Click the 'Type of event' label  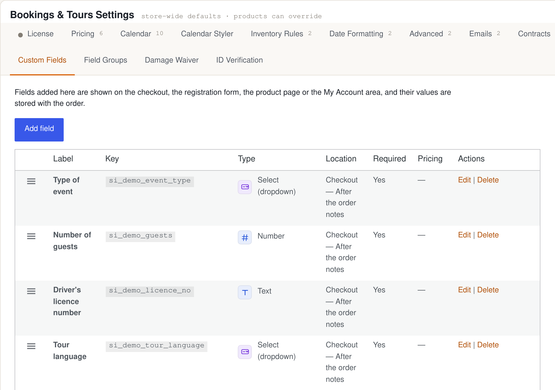[x=66, y=186]
